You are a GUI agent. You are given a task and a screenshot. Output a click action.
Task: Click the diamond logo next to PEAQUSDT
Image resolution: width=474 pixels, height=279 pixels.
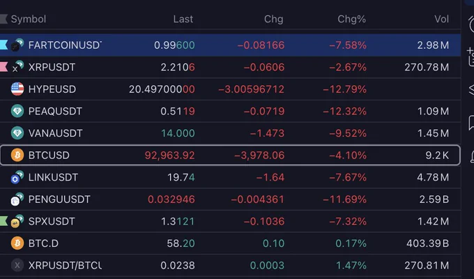tap(17, 111)
